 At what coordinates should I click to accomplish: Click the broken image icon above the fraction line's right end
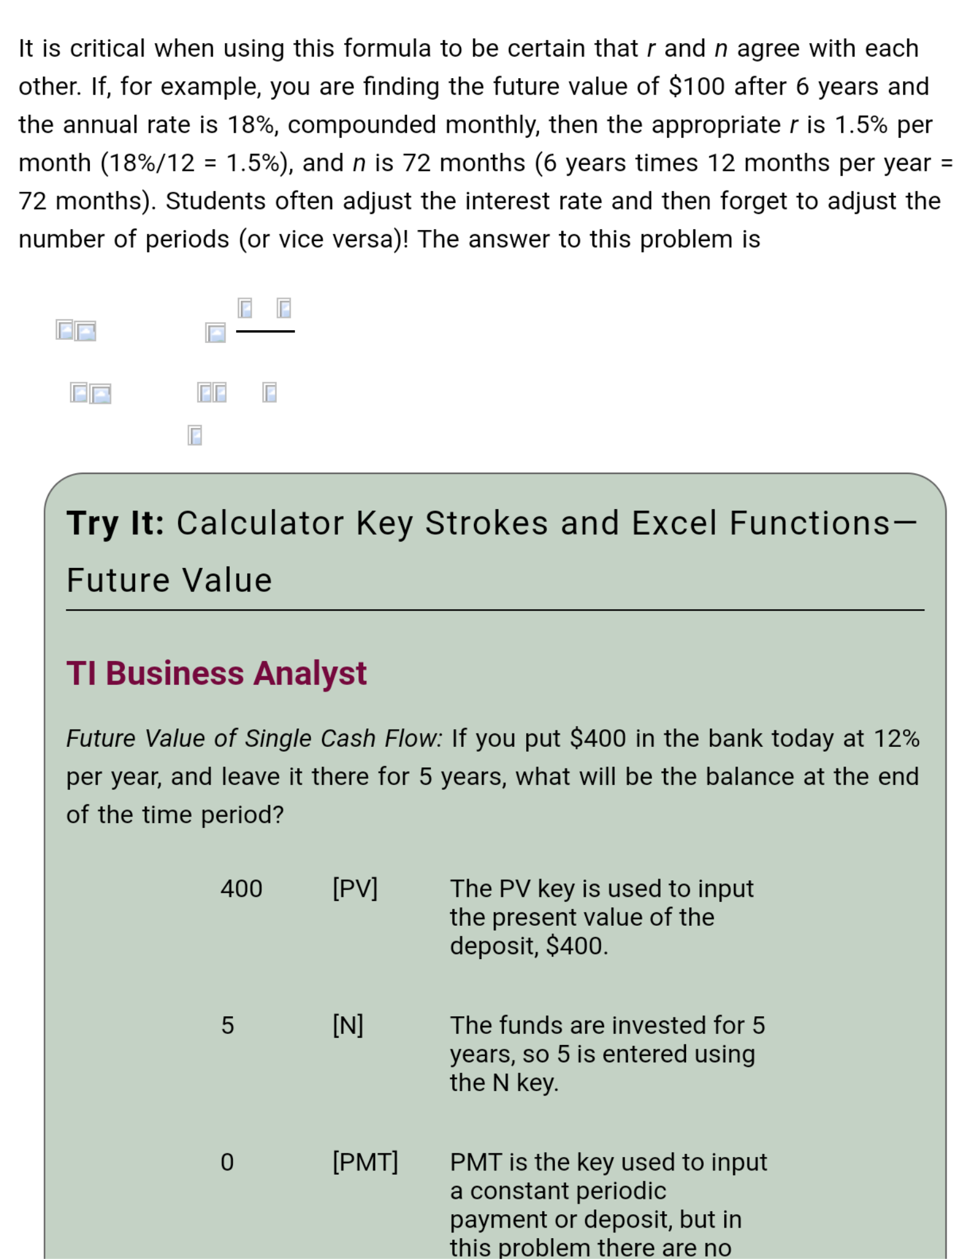[283, 308]
